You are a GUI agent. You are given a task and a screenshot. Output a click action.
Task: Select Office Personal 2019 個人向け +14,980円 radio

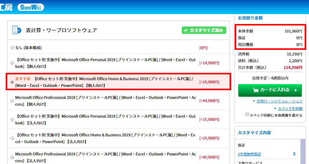(x=12, y=63)
